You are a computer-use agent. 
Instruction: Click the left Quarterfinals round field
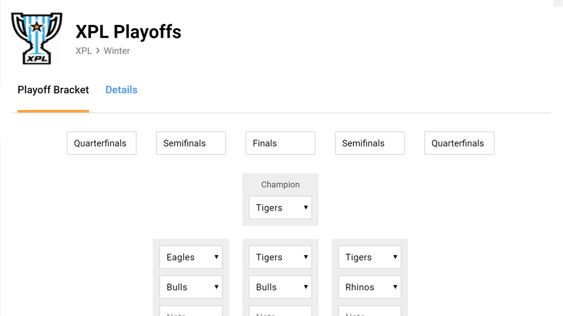coord(101,143)
